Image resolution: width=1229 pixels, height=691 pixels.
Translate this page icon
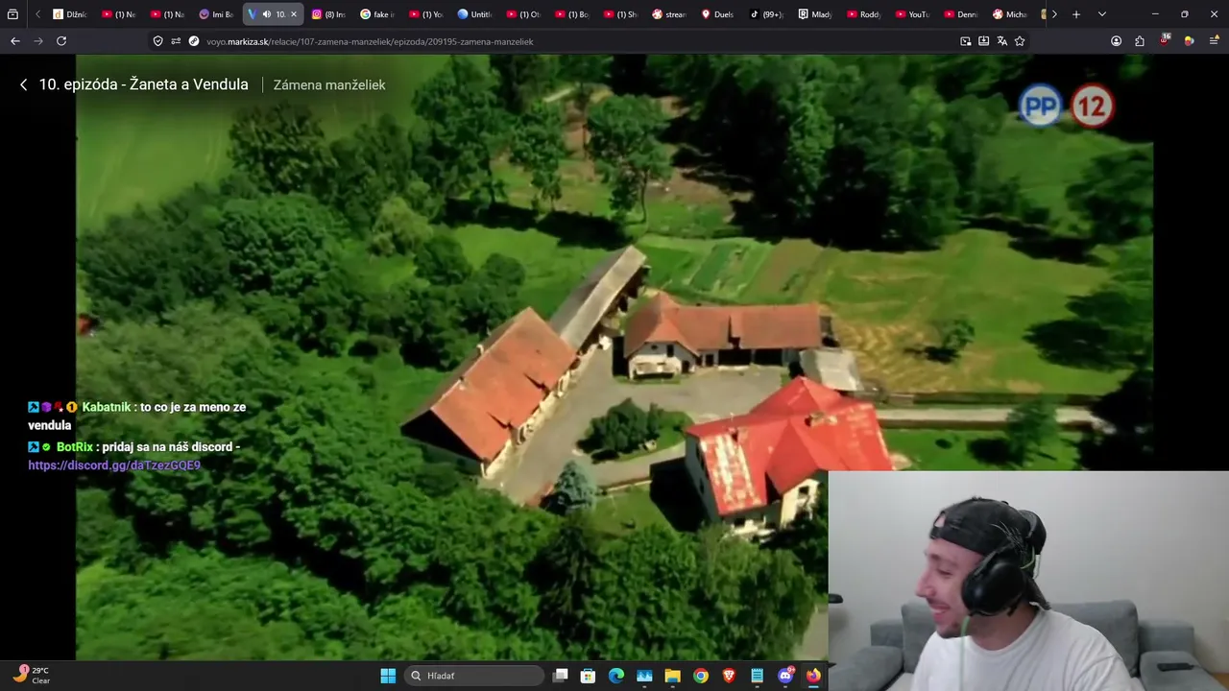(x=1002, y=41)
